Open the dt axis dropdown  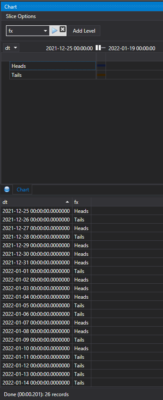point(11,48)
